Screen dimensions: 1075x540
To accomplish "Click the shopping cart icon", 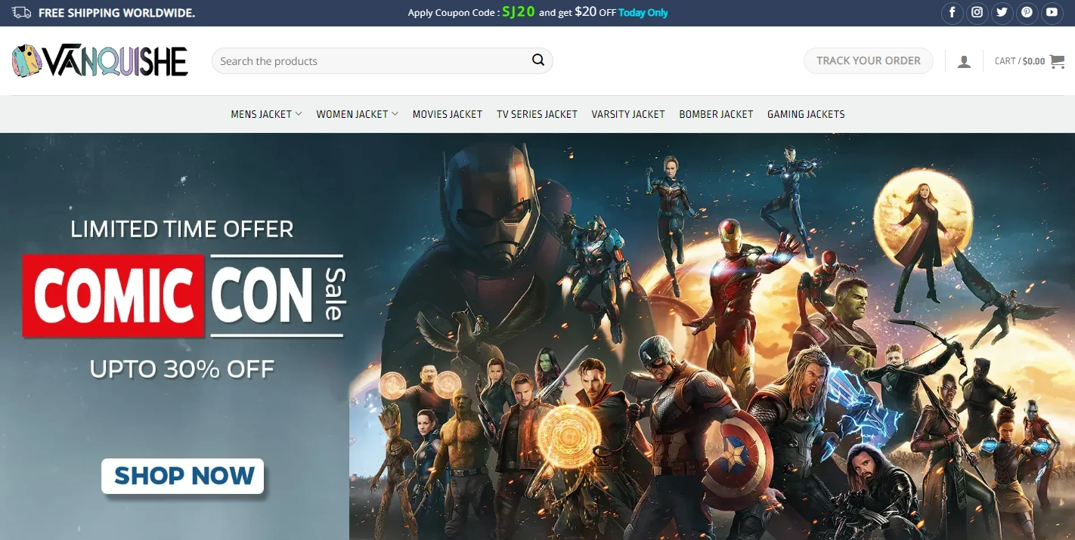I will [x=1057, y=61].
